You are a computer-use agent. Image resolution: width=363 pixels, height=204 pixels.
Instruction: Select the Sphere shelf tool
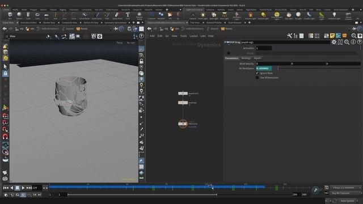pos(19,15)
